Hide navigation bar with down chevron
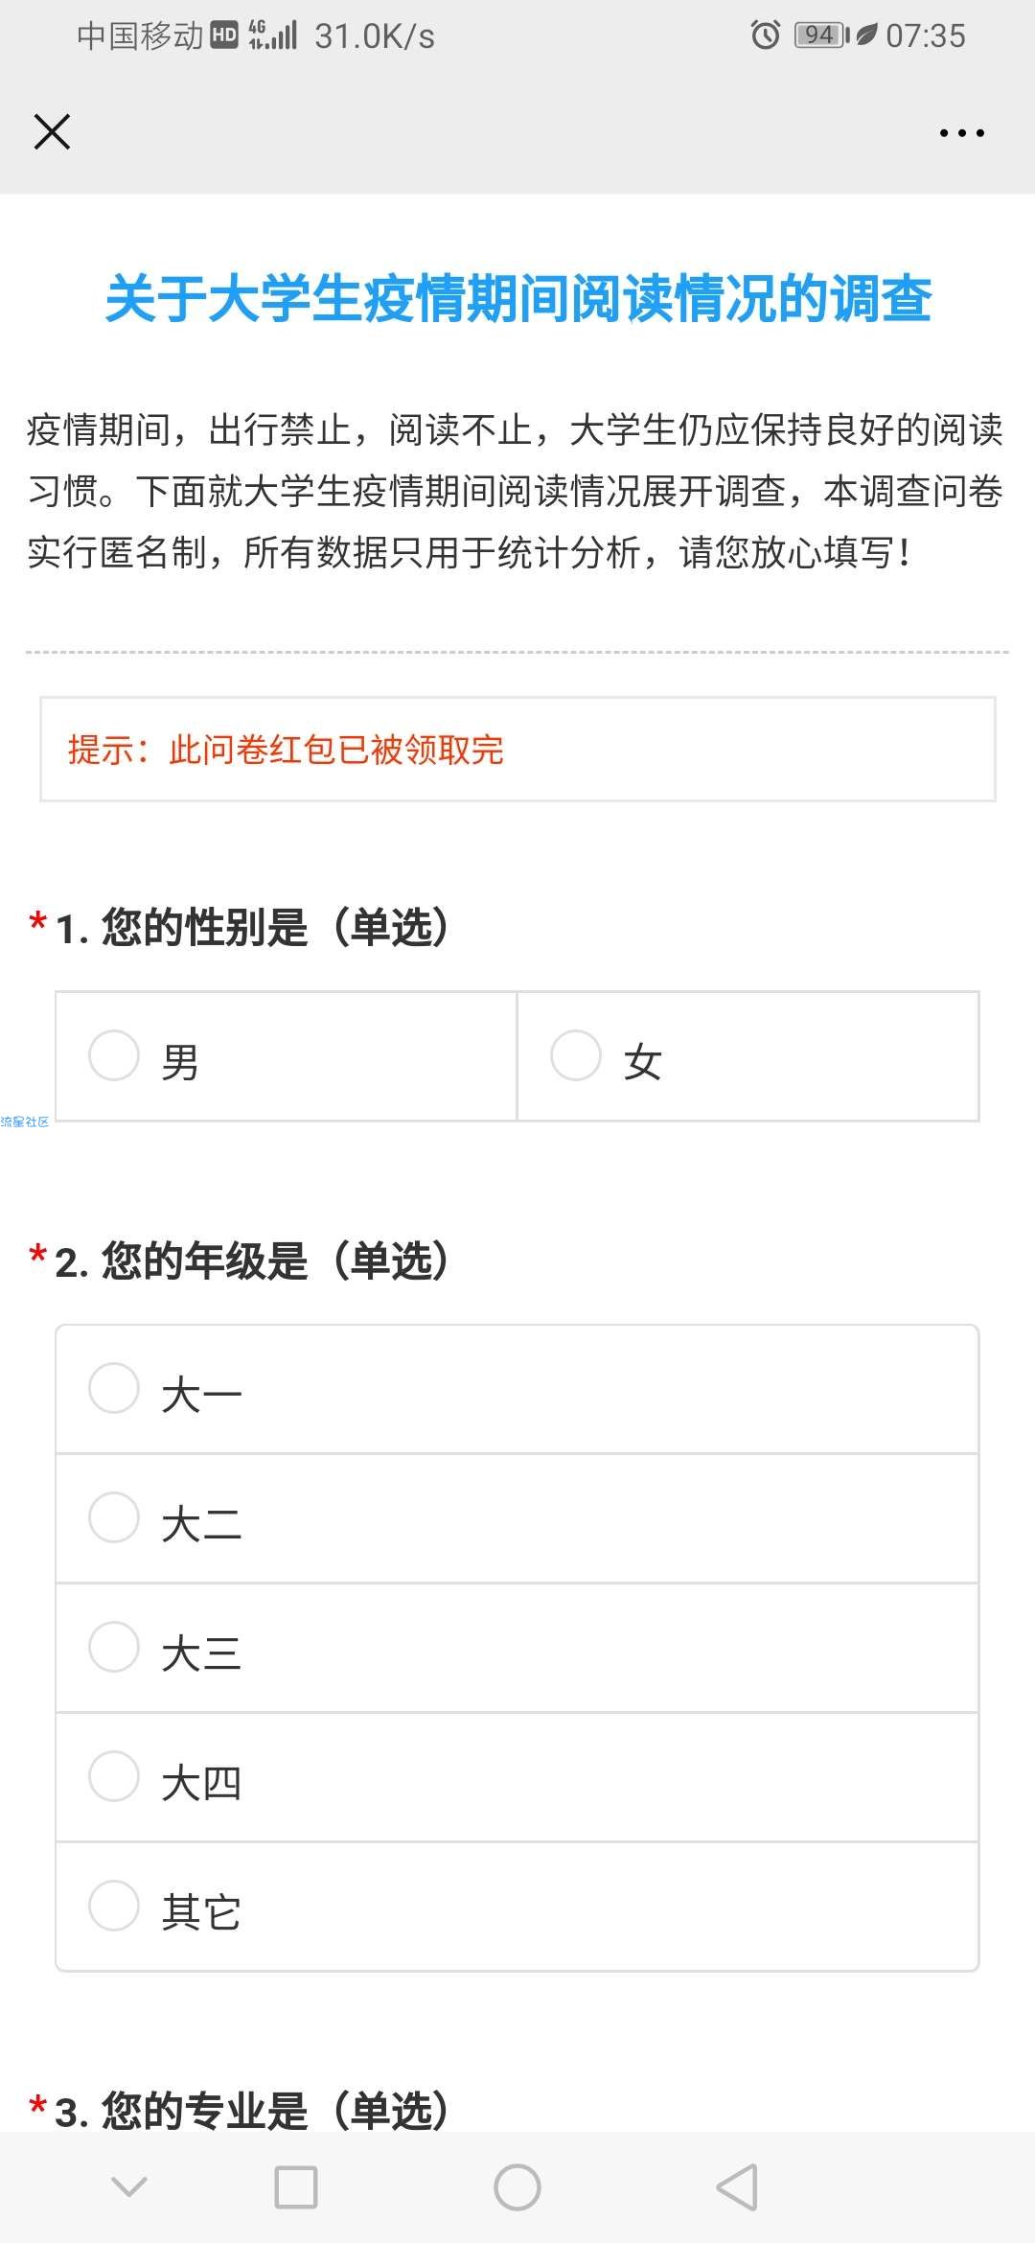The image size is (1035, 2243). (129, 2186)
